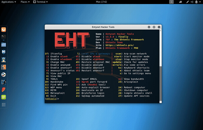Image resolution: width=203 pixels, height=130 pixels.
Task: Launch Faraday red F icon
Action: (4, 89)
